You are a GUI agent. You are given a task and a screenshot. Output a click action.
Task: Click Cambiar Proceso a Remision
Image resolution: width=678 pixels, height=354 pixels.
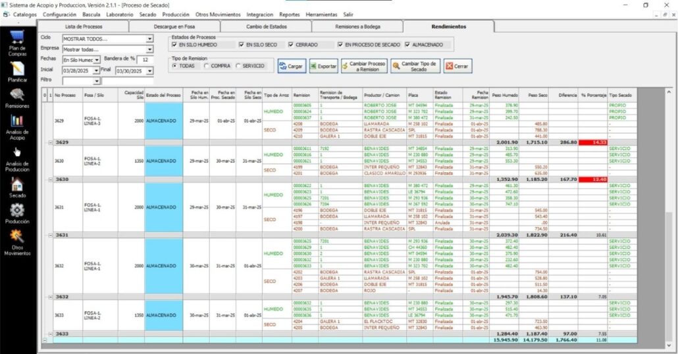(364, 66)
